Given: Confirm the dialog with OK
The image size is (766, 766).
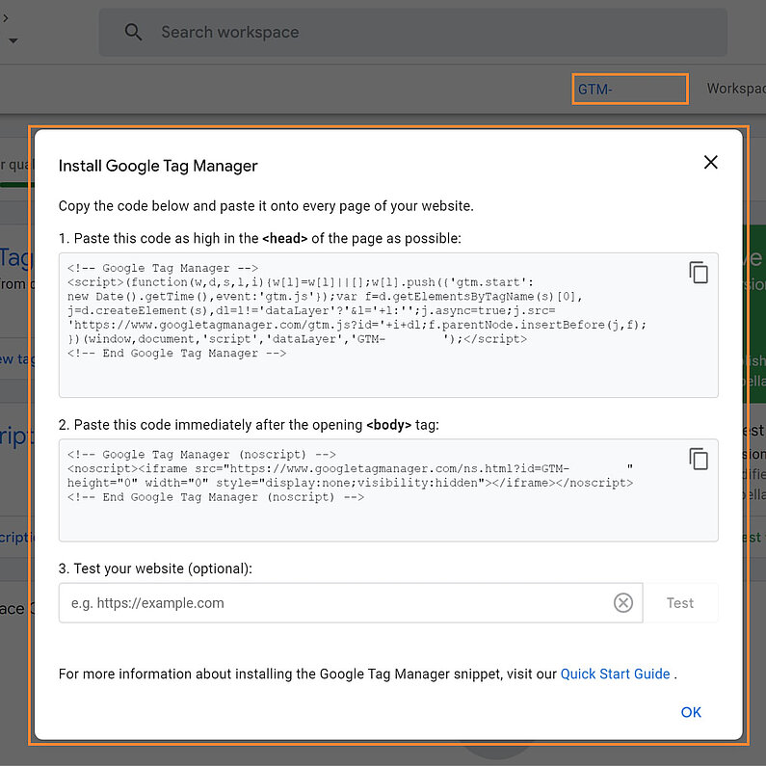Looking at the screenshot, I should [691, 712].
